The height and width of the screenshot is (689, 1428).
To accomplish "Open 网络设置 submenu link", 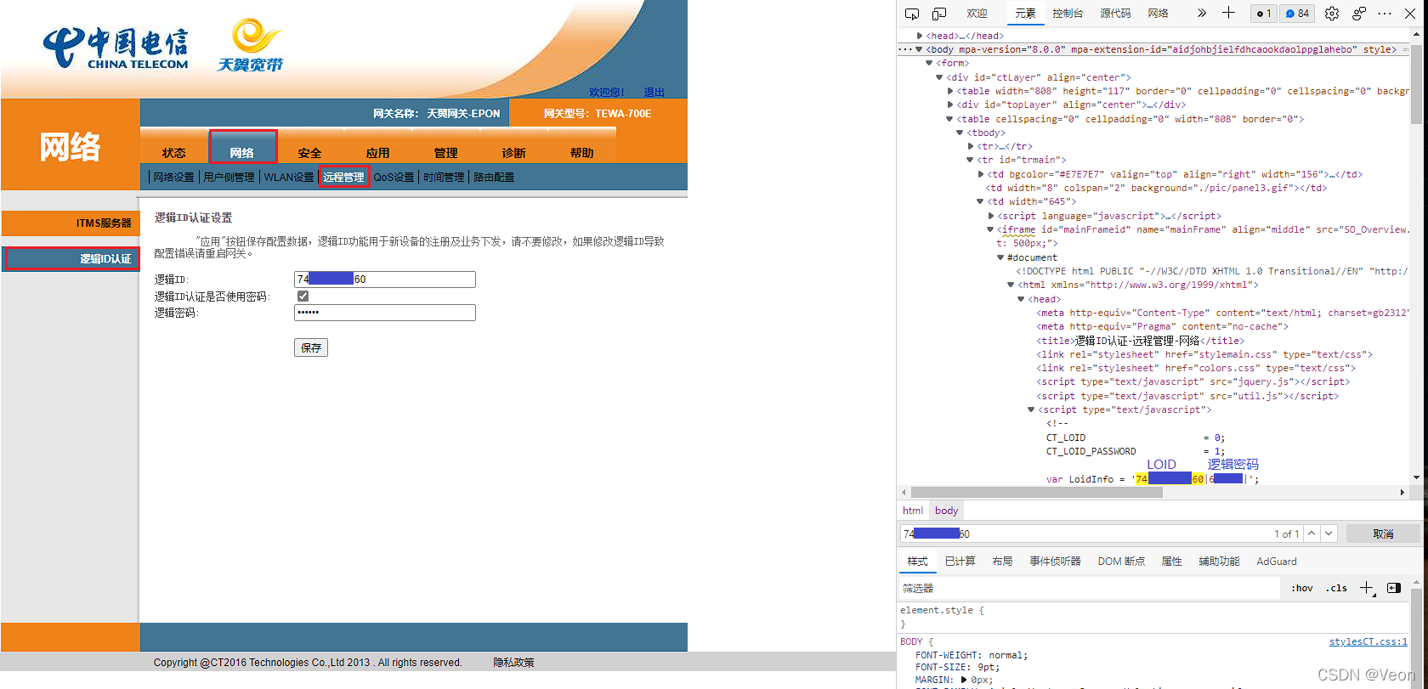I will point(174,177).
